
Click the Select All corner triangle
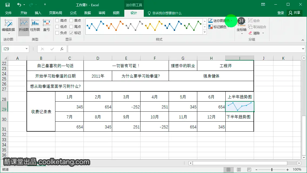click(5, 58)
